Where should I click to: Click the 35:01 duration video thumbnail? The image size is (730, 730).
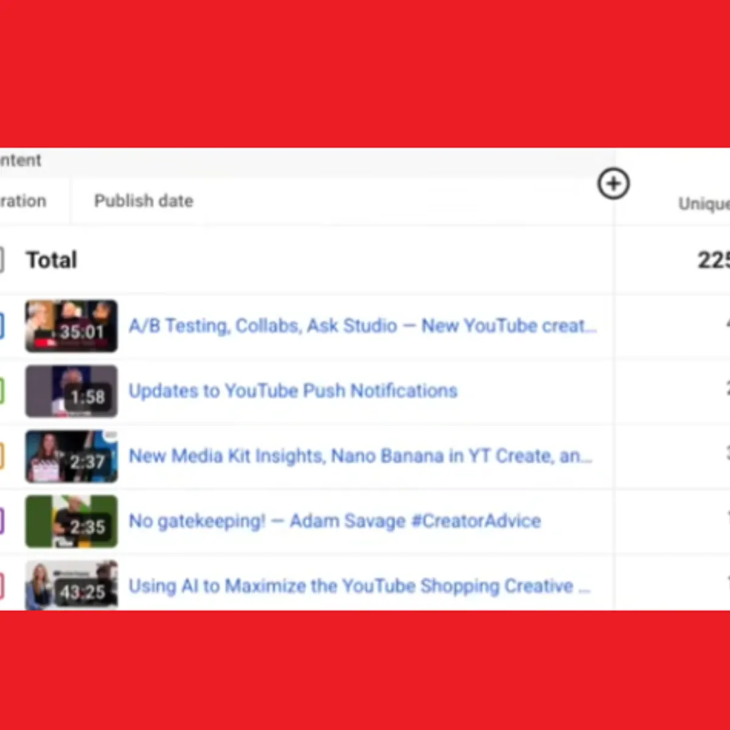coord(71,326)
